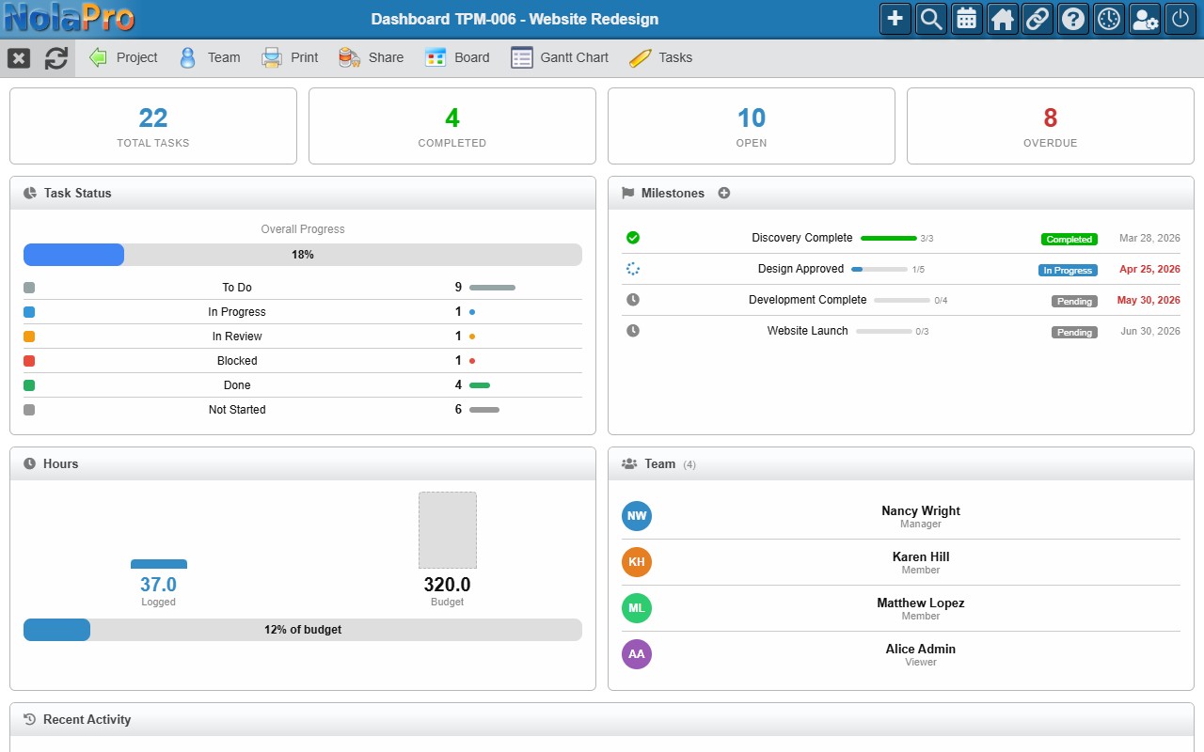Click clock icon for Development Complete

(x=633, y=300)
